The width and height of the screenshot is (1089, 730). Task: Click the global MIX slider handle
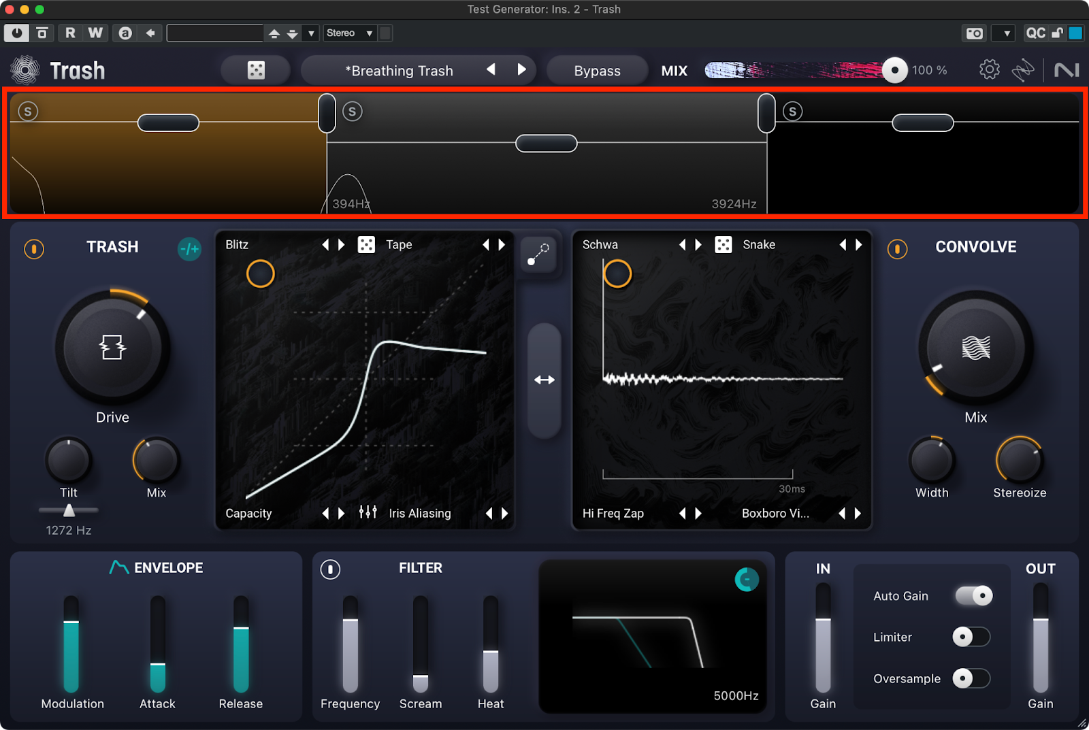click(895, 69)
